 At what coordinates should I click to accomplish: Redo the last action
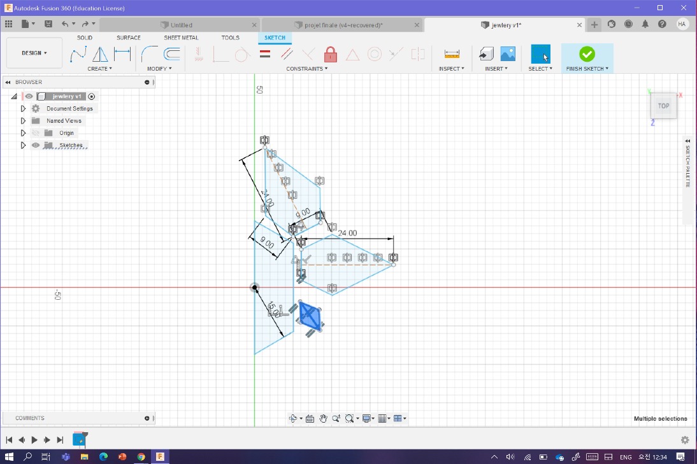(x=85, y=24)
